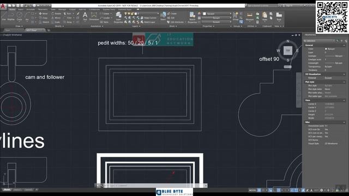Select the Line tool
349x196 pixels.
coord(4,17)
